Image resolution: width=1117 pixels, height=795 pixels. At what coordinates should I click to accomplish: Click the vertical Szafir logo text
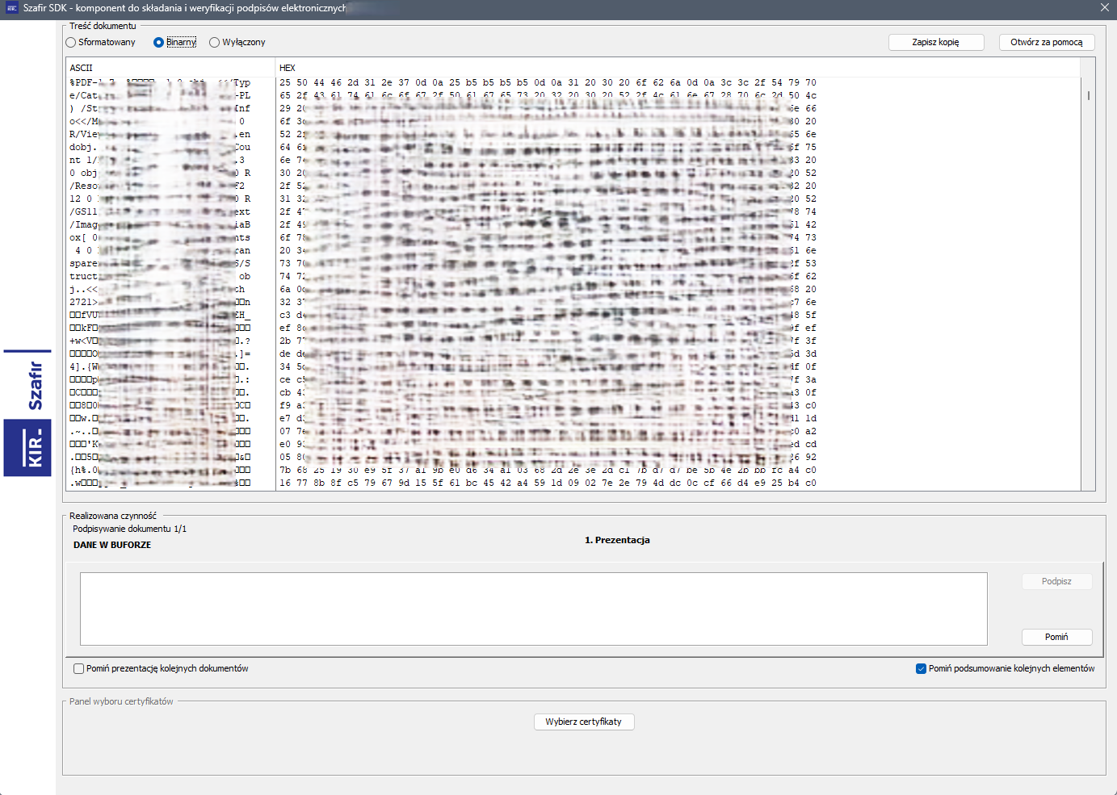(x=35, y=386)
